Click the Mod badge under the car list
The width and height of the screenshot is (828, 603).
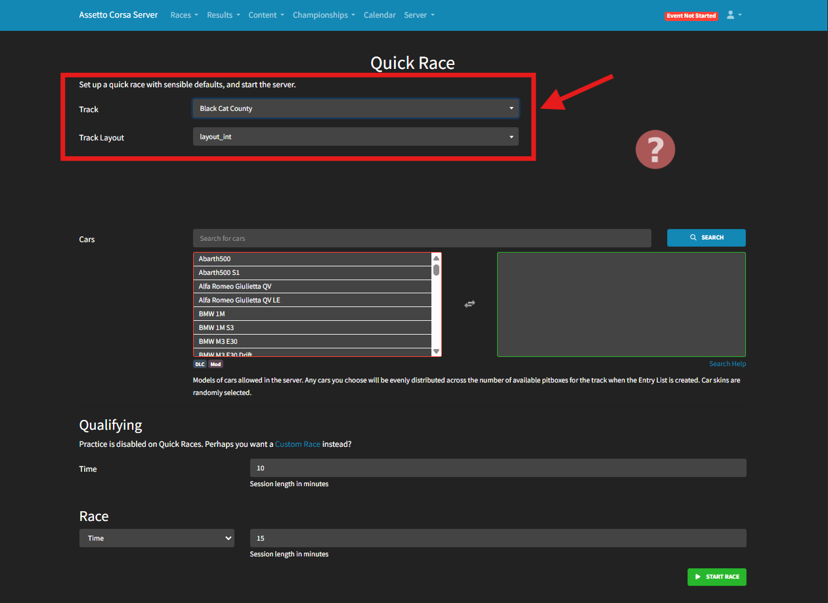(215, 364)
